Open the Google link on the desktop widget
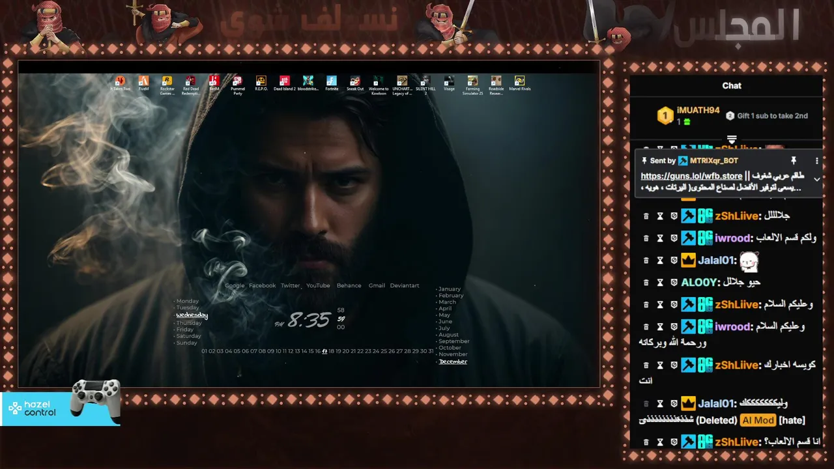The image size is (834, 469). 235,285
